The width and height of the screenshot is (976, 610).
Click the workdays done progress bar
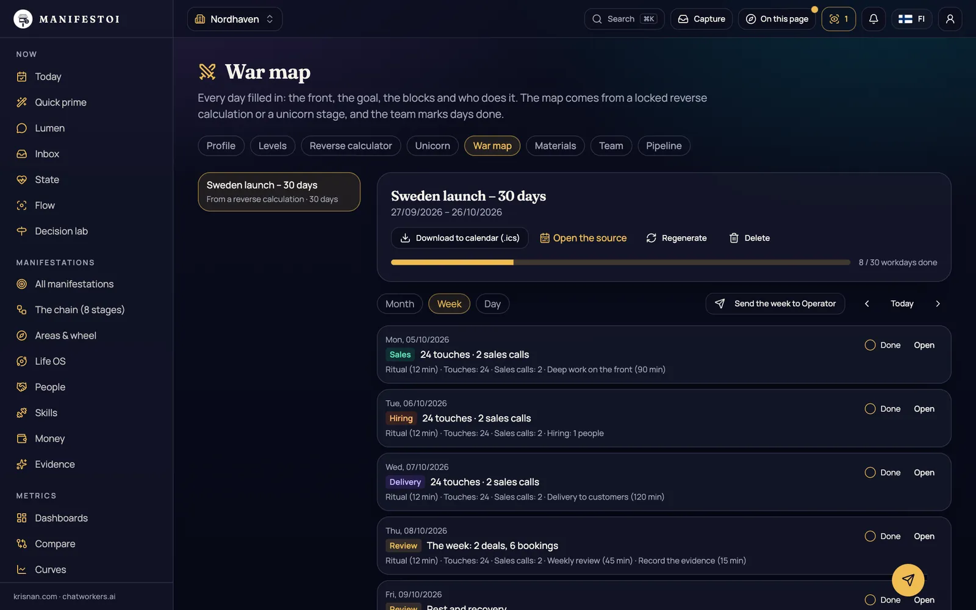coord(620,262)
